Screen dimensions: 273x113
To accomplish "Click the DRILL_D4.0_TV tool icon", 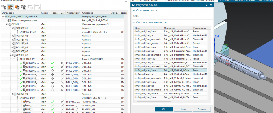I will pyautogui.click(x=17, y=59).
